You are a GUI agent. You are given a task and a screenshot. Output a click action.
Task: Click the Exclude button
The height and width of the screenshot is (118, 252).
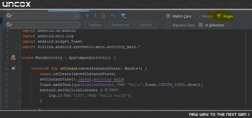click(145, 25)
